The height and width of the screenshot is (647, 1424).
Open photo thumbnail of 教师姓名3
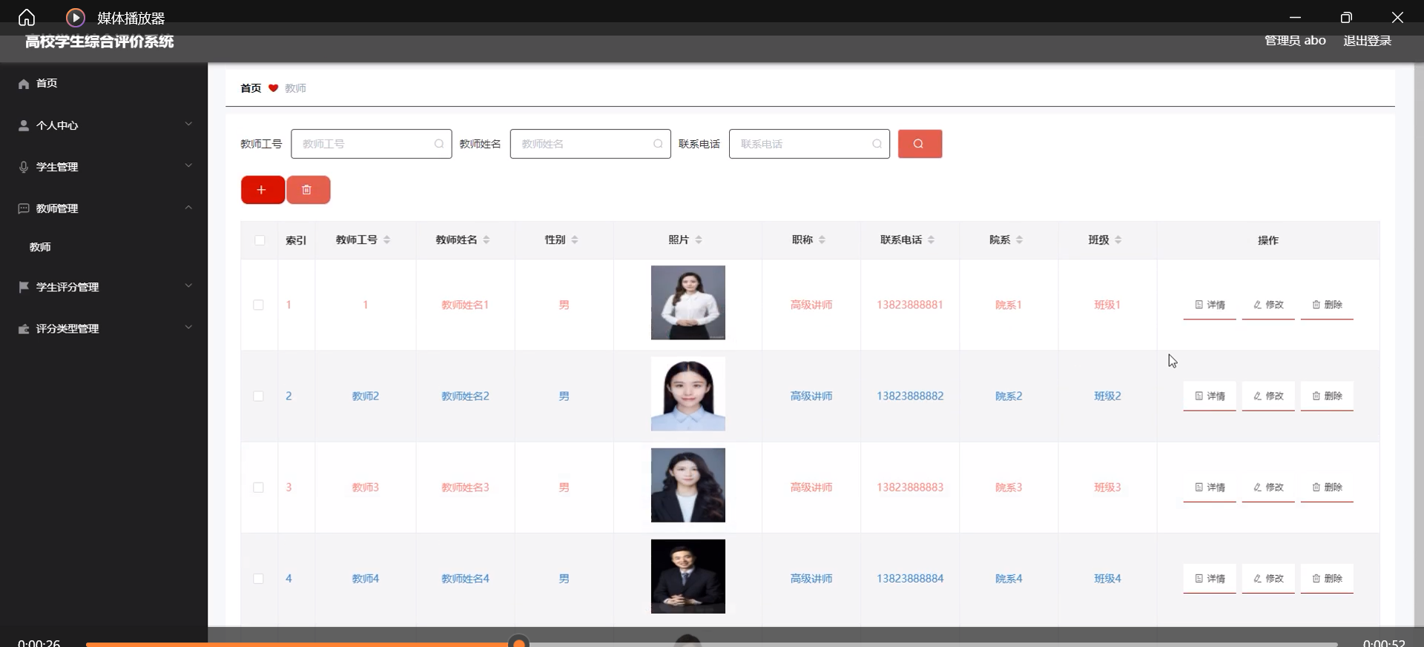click(x=688, y=485)
